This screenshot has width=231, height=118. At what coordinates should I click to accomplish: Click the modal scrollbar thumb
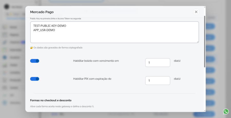point(205,41)
